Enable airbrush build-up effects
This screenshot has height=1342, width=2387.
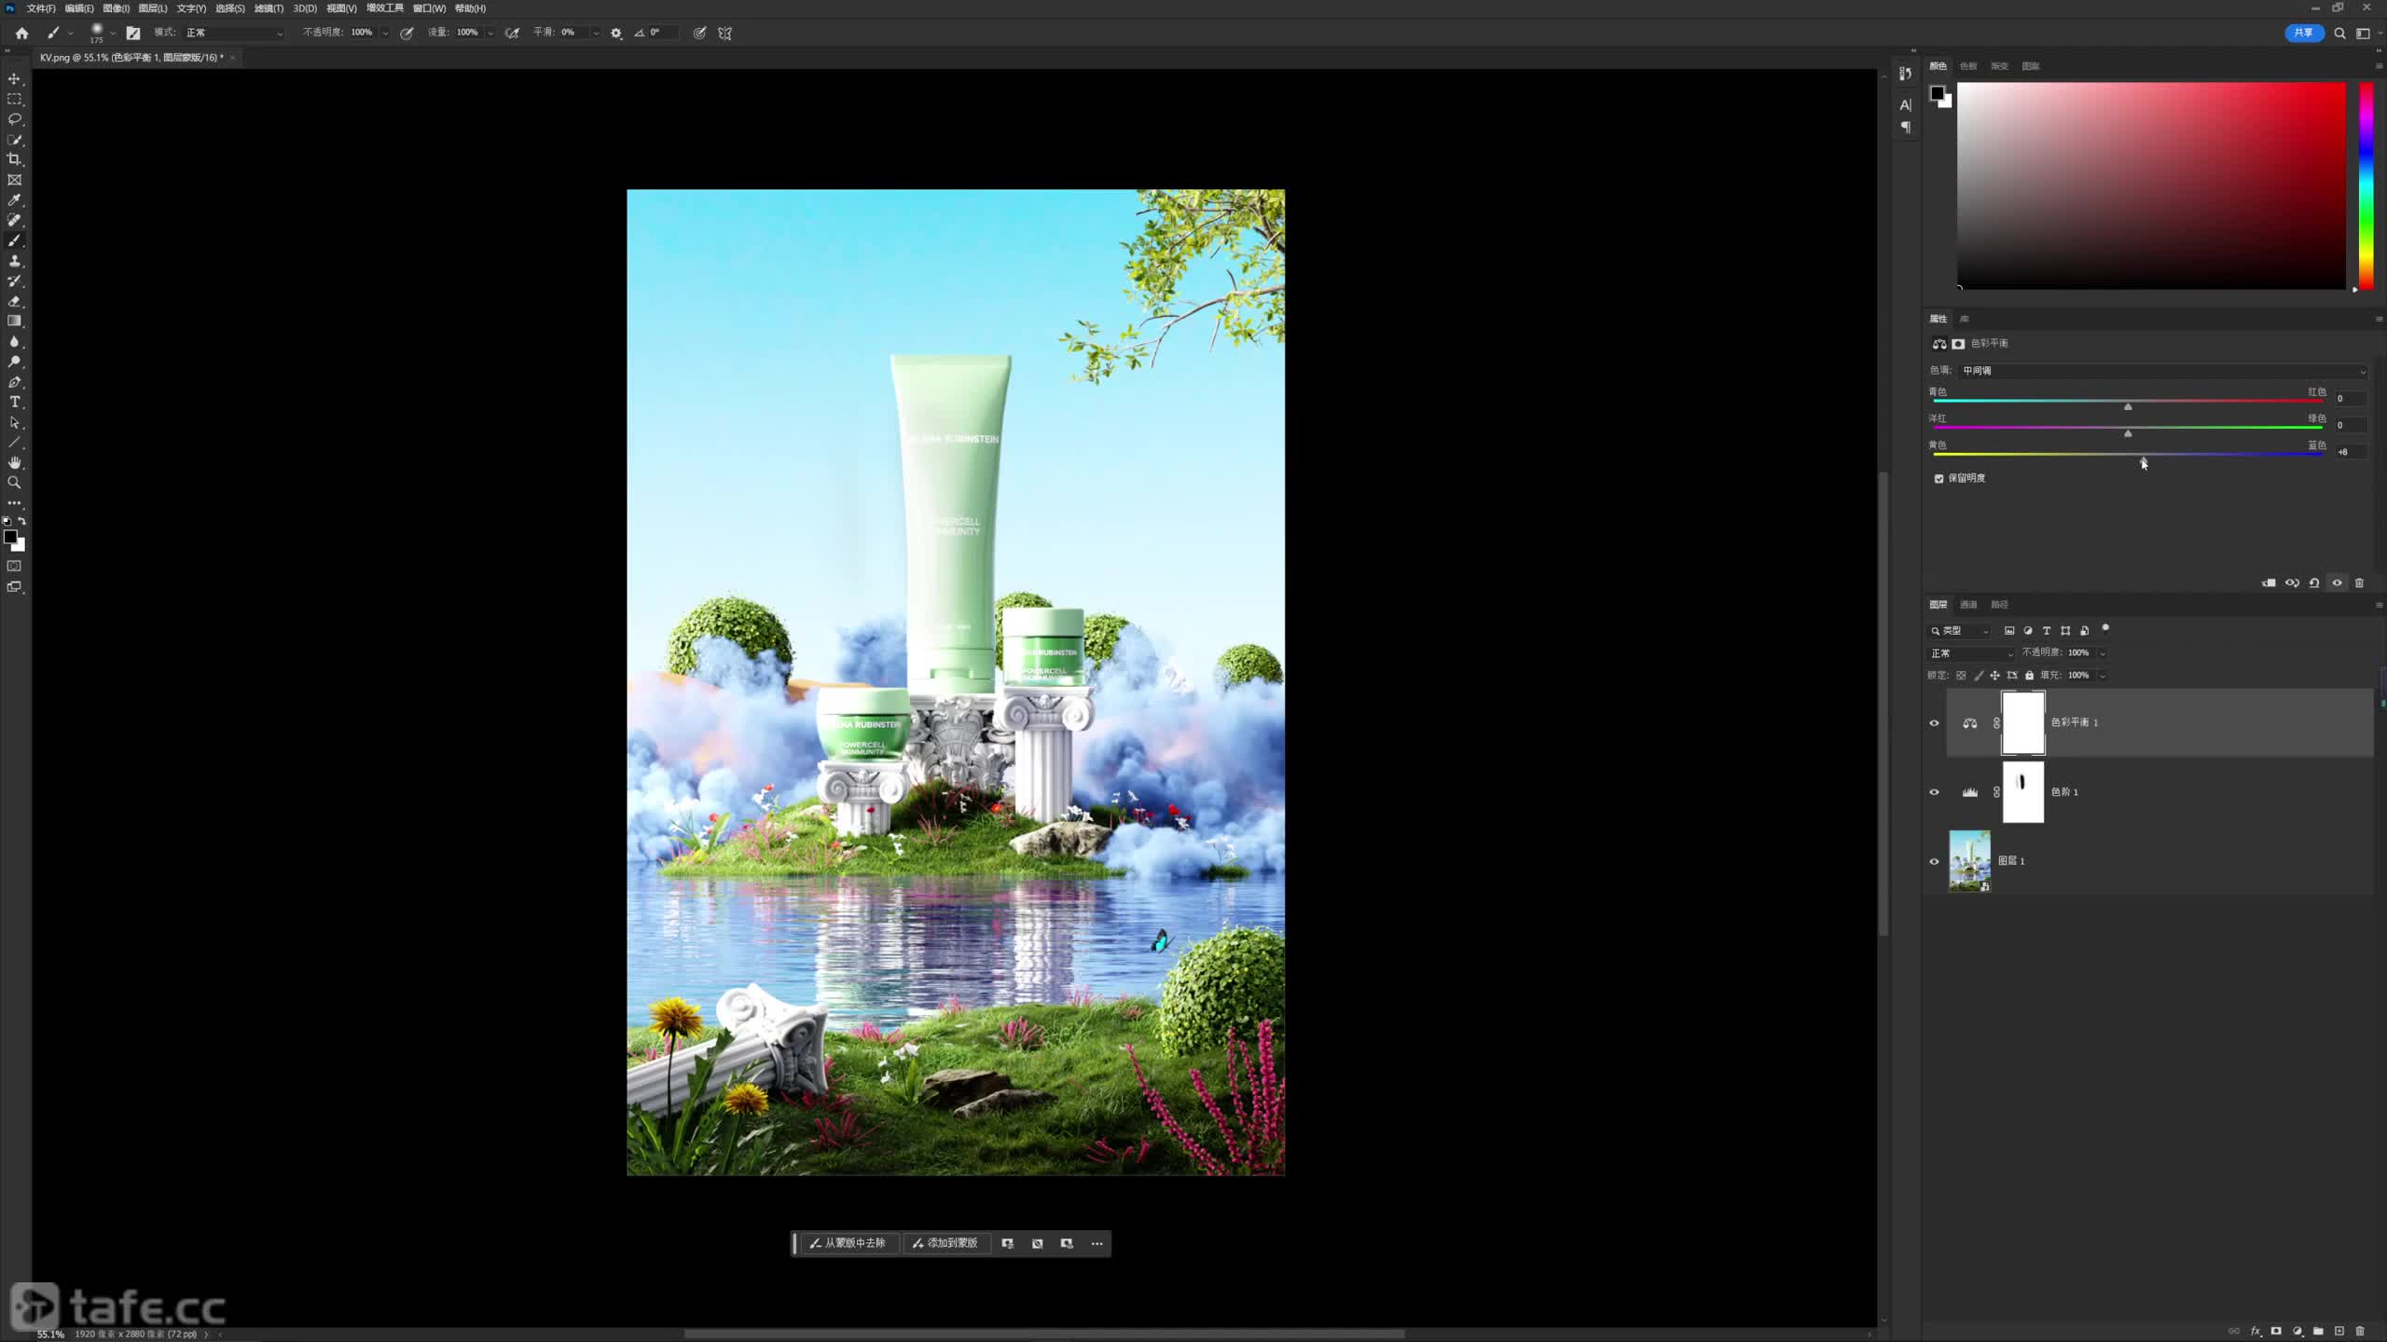tap(512, 33)
